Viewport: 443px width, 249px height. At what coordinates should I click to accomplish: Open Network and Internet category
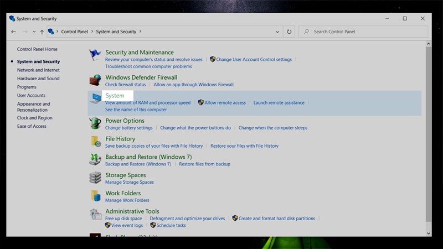click(x=38, y=70)
